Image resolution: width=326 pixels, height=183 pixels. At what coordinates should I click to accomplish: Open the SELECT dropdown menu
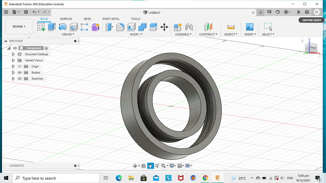268,35
